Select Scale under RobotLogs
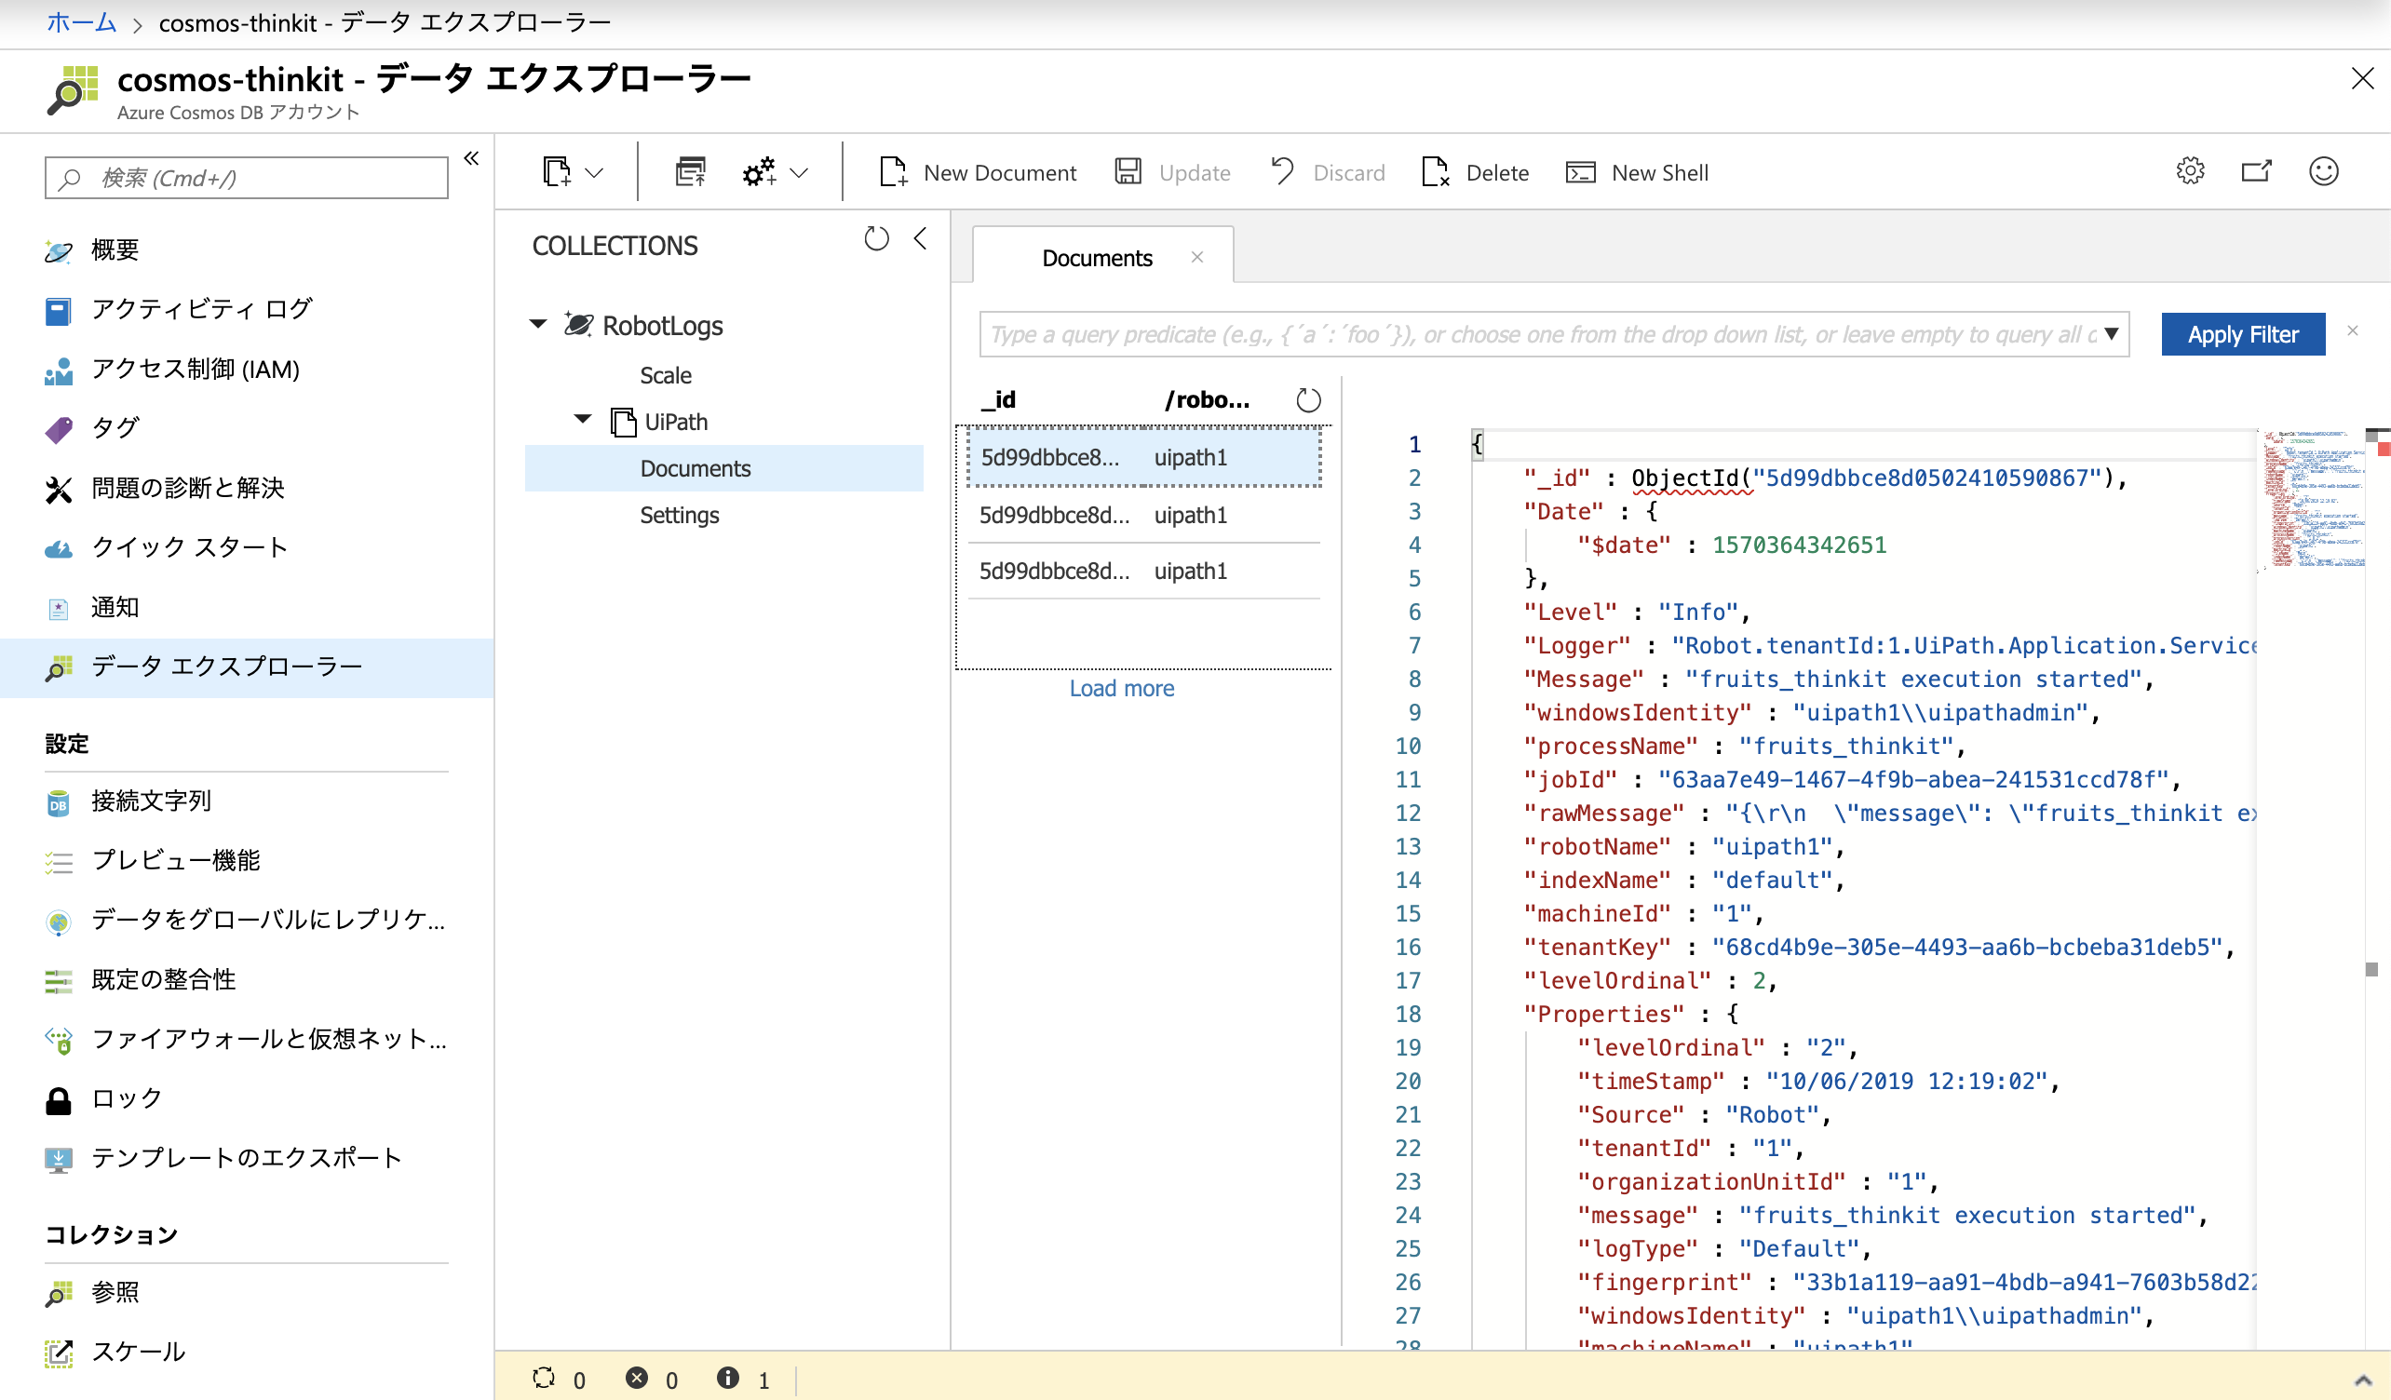 (666, 376)
